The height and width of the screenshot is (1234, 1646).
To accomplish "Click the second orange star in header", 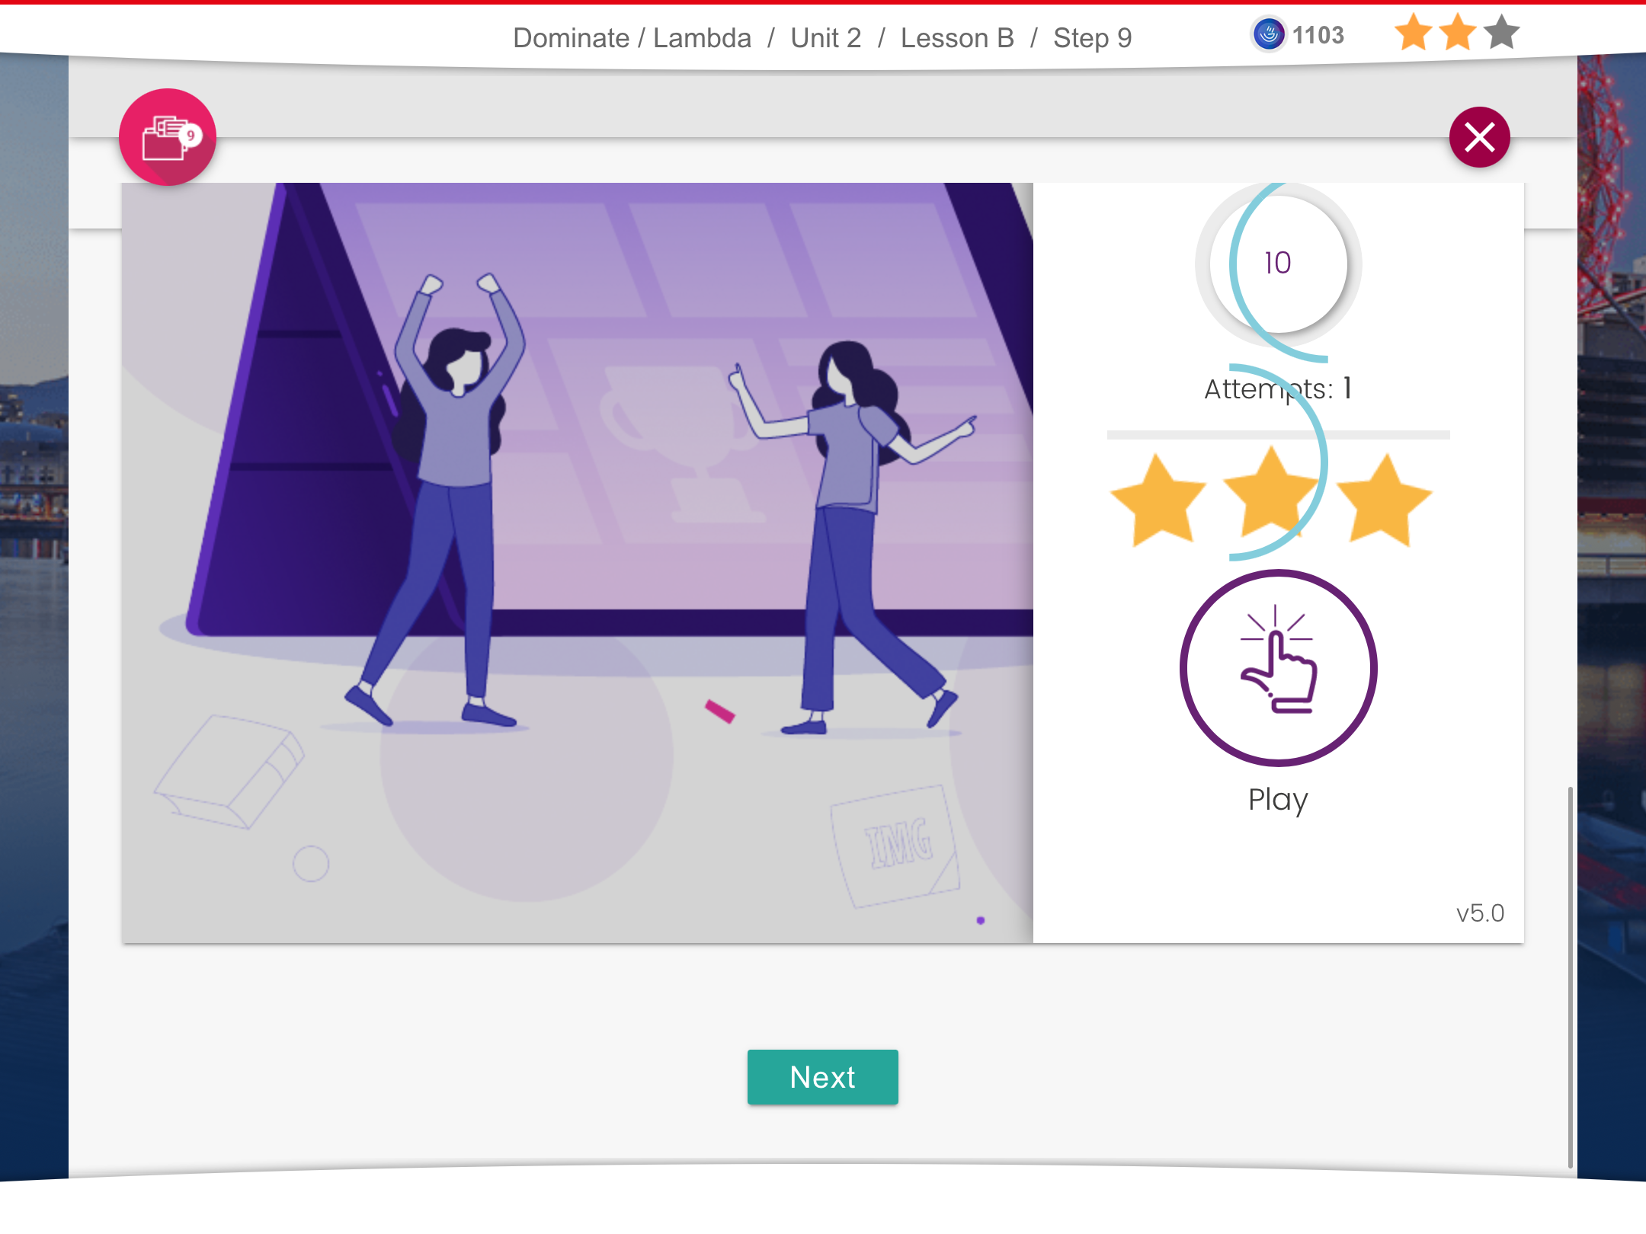I will [x=1457, y=34].
